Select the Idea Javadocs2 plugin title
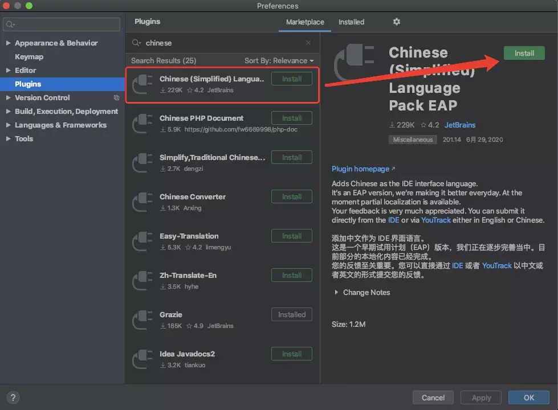558x410 pixels. click(187, 354)
